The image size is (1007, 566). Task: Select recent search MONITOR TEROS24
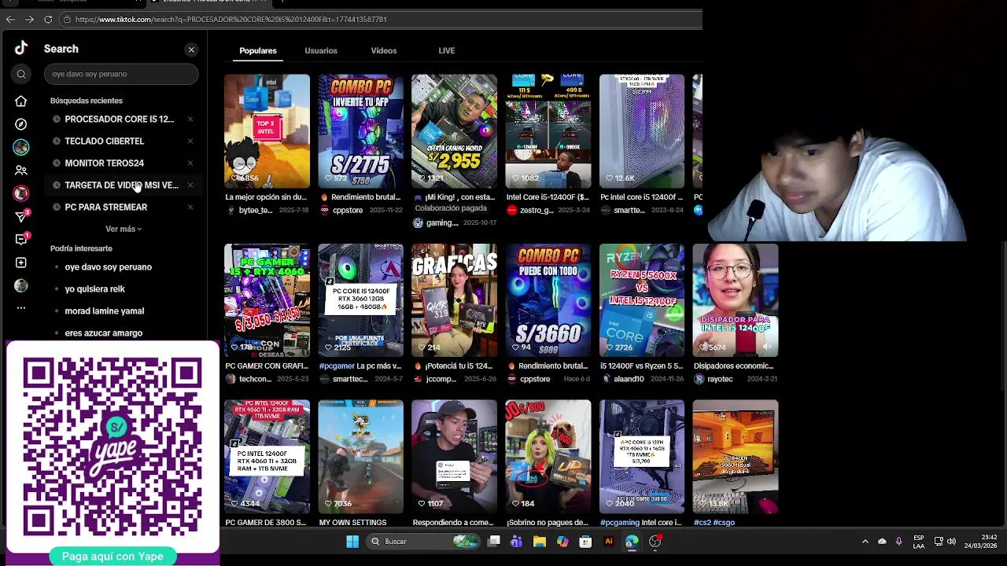pyautogui.click(x=105, y=164)
